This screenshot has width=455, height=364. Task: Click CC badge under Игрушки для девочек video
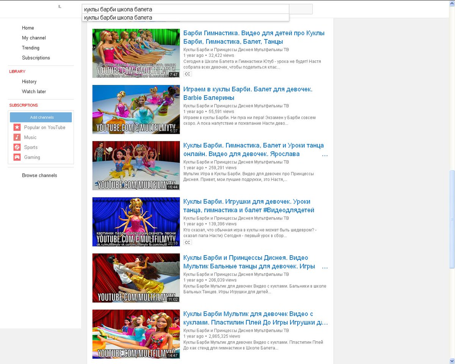click(x=187, y=242)
